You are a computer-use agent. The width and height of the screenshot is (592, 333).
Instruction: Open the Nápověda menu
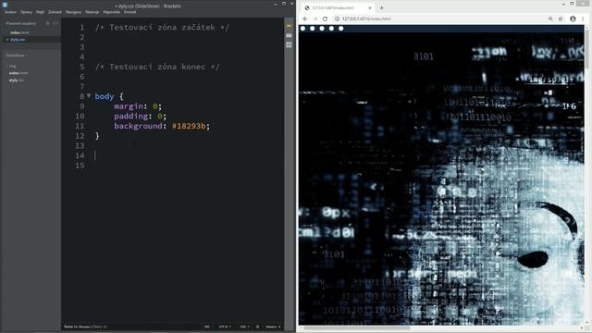[111, 12]
